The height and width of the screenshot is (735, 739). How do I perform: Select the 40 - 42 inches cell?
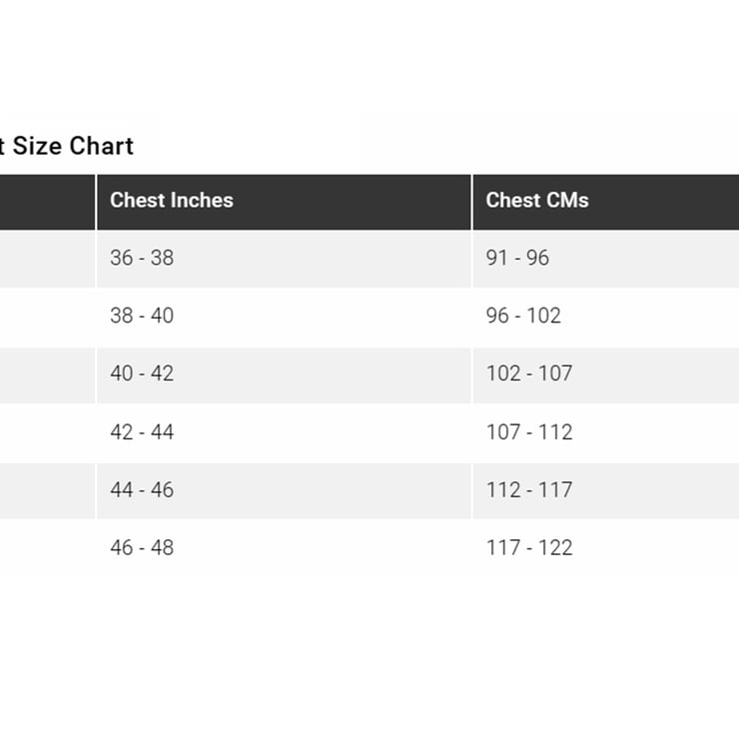(x=142, y=373)
